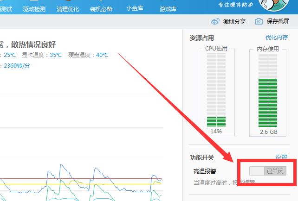Click the 资源占用 heading
298x201 pixels.
coord(202,38)
